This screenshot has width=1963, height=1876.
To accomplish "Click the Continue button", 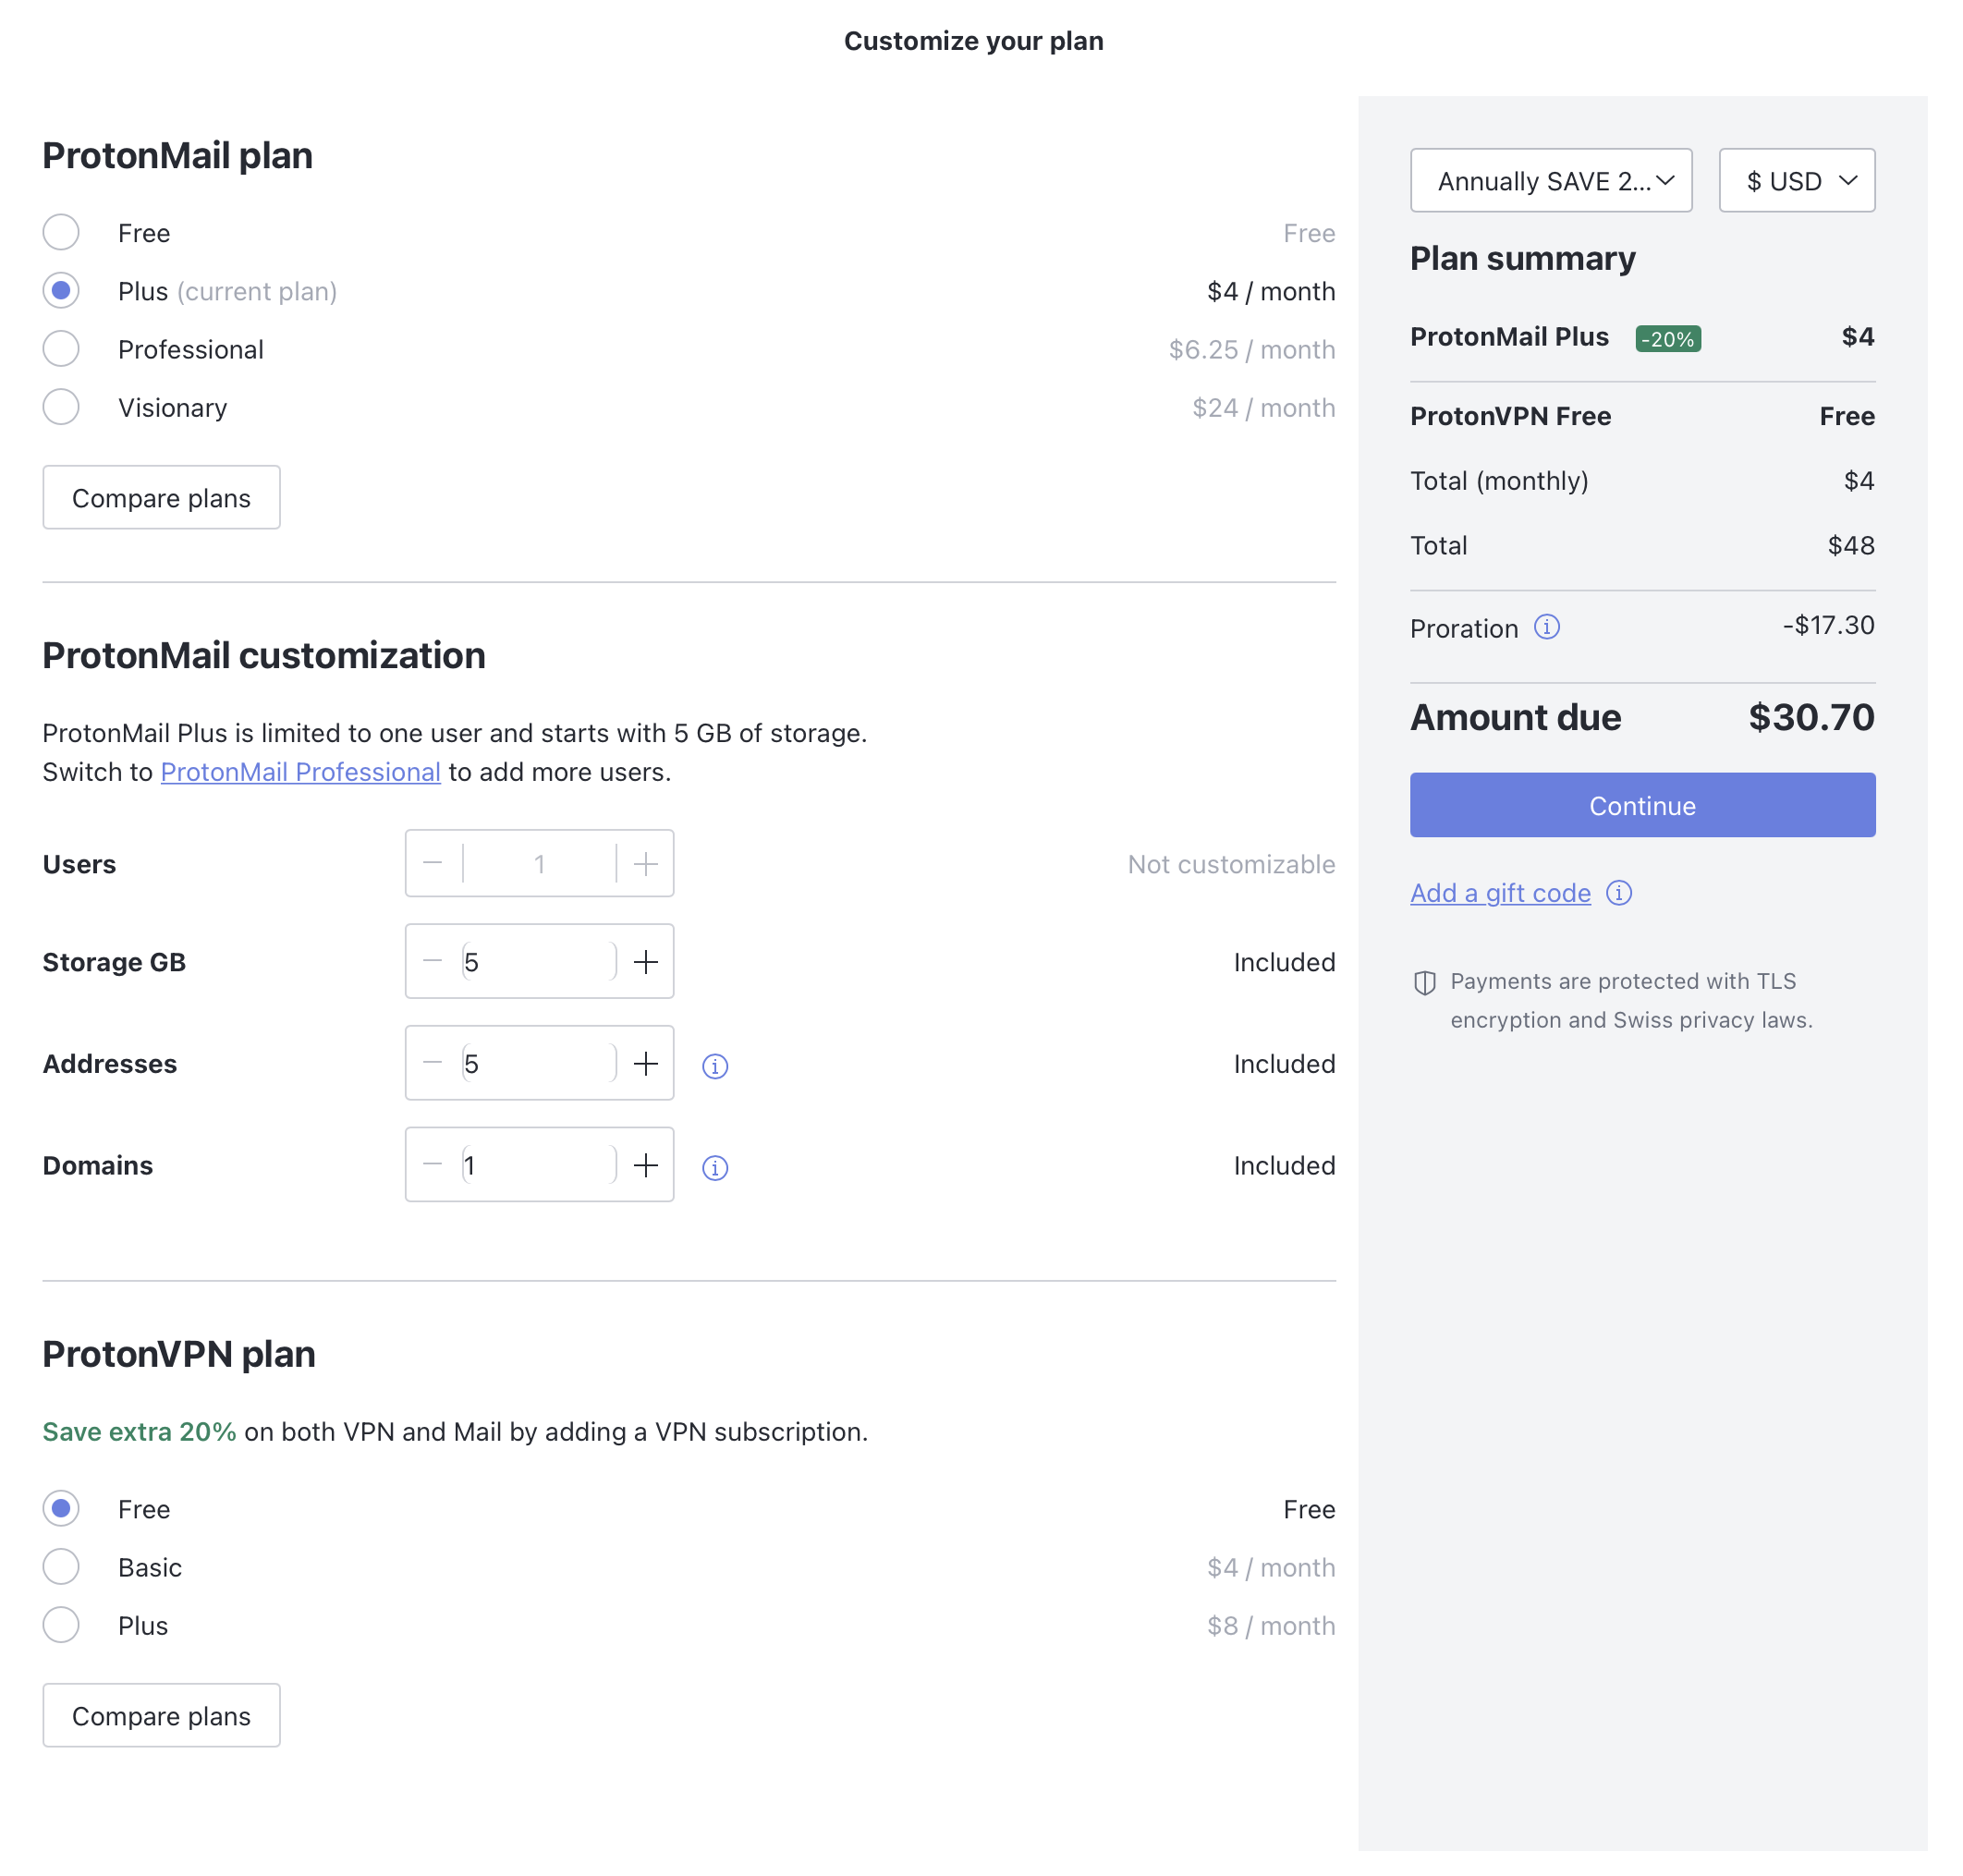I will (x=1642, y=805).
